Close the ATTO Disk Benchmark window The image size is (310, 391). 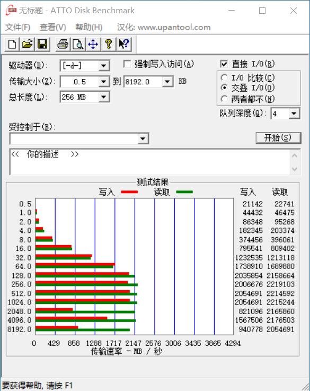[x=294, y=11]
